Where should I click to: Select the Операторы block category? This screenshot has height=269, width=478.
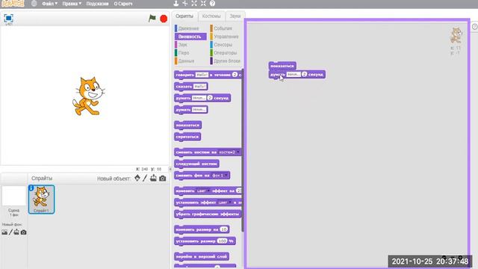tap(225, 53)
